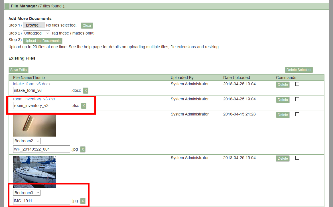Check the box for WP_20140522_001 row
This screenshot has height=207, width=333.
[297, 114]
